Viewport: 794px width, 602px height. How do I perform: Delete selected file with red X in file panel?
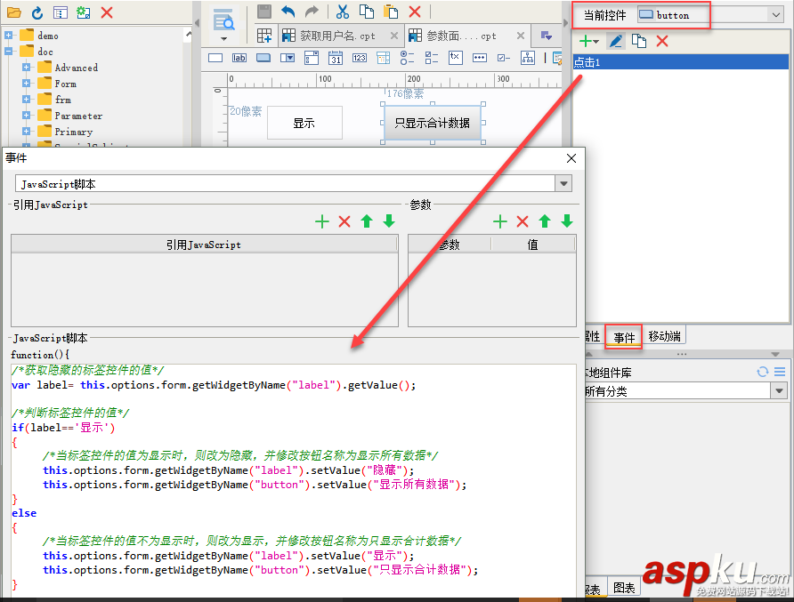(107, 12)
